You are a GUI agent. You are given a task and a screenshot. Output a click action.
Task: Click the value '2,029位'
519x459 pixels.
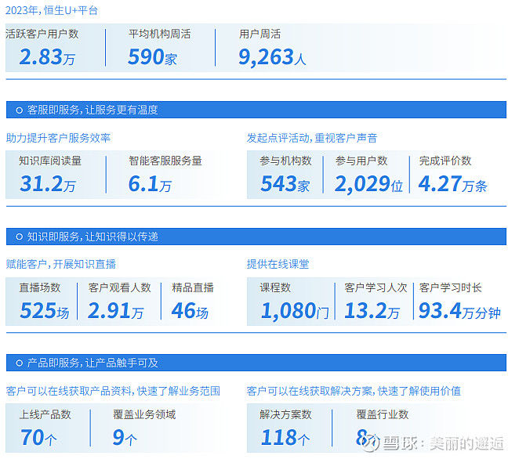coord(368,184)
